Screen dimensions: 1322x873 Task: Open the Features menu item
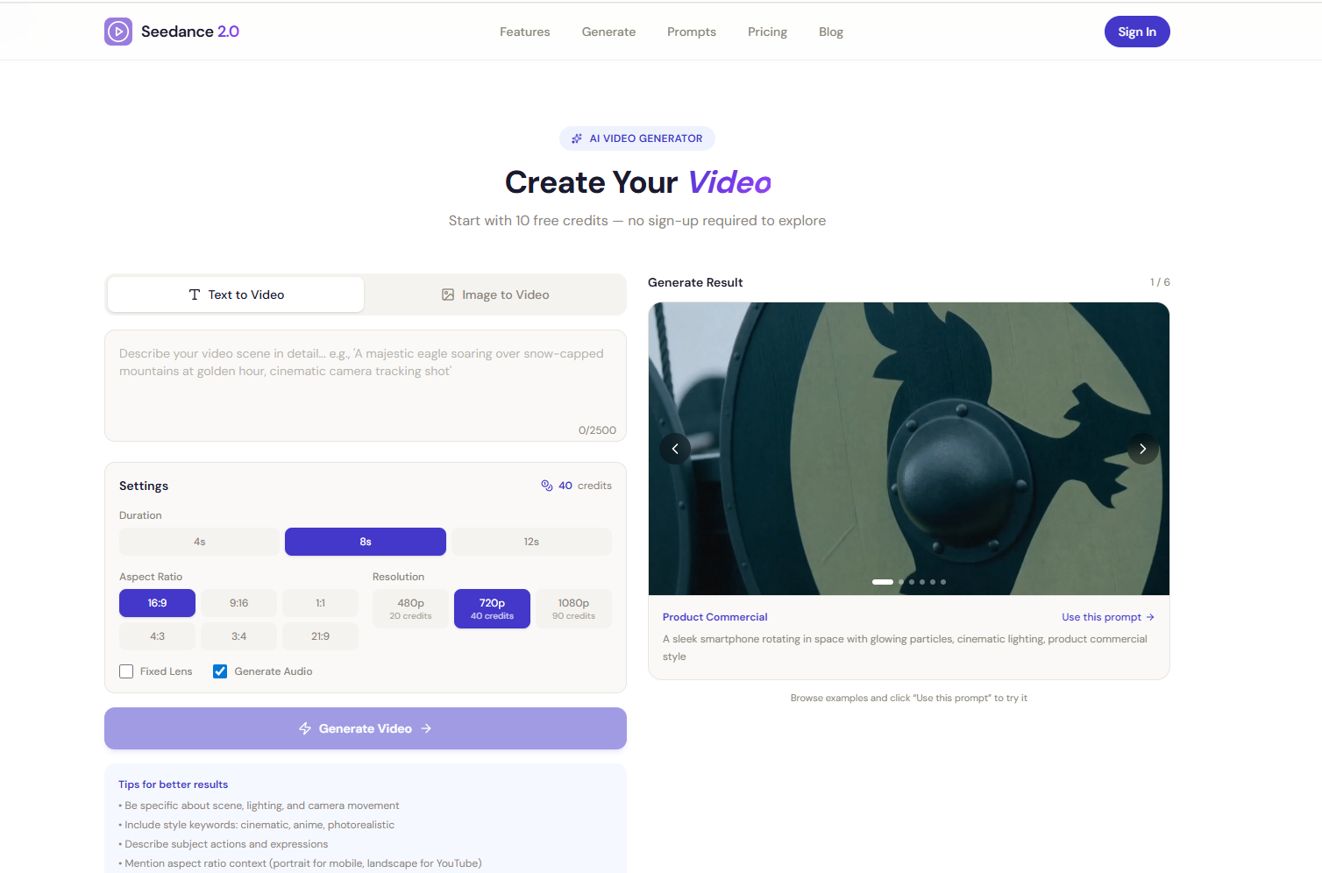524,32
